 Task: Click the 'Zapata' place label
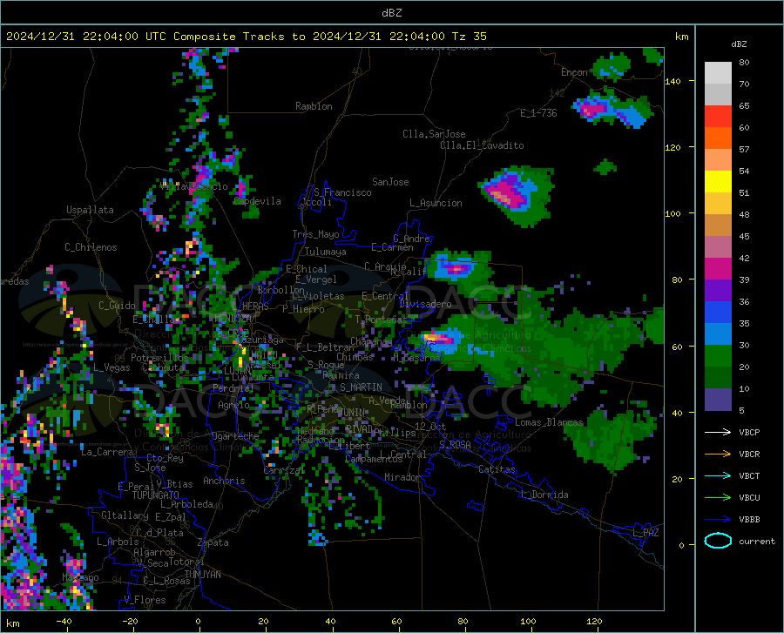click(x=213, y=542)
